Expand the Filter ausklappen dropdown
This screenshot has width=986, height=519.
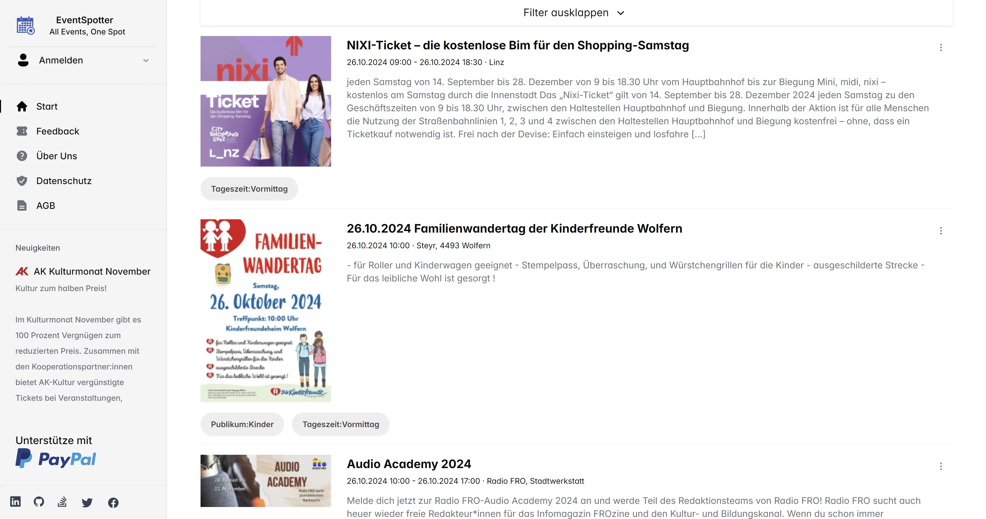click(x=573, y=12)
